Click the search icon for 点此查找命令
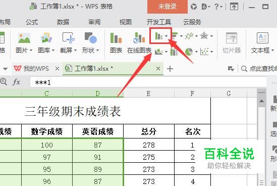 [244, 69]
